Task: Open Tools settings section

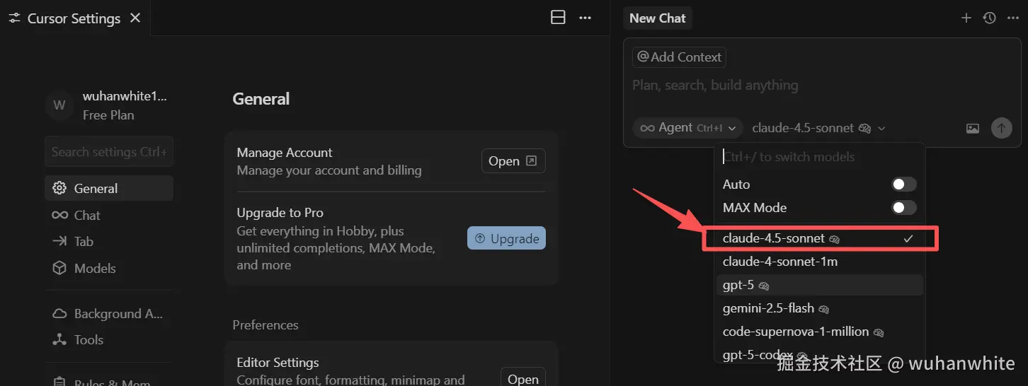Action: tap(109, 340)
